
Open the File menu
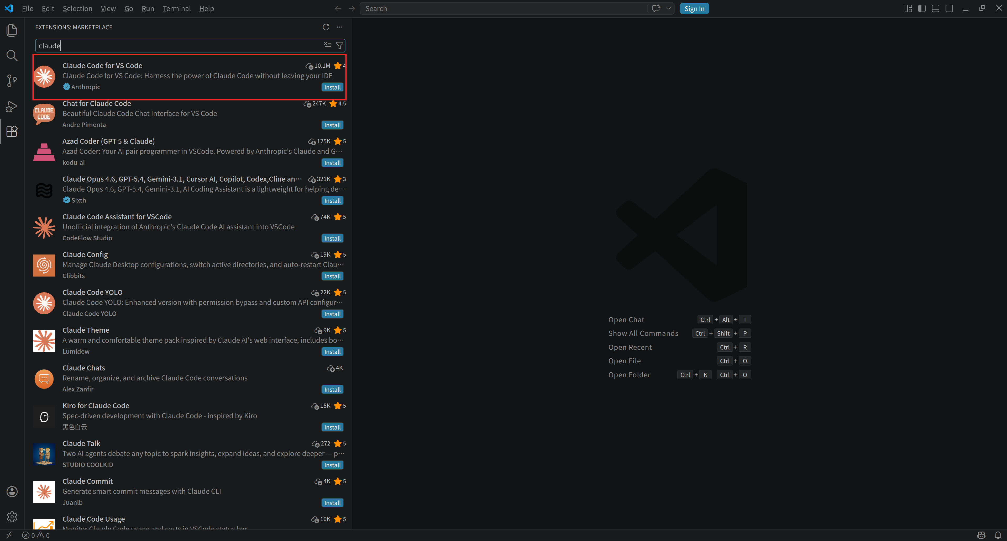(x=27, y=9)
